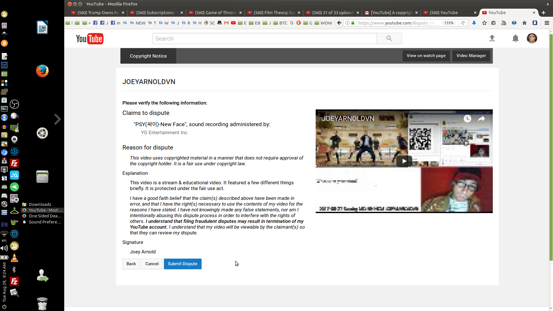
Task: Bookmark this page with the star icon
Action: pos(484,23)
